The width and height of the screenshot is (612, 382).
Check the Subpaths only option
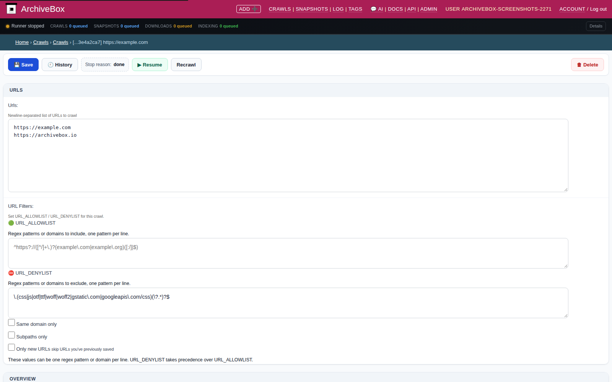(11, 335)
